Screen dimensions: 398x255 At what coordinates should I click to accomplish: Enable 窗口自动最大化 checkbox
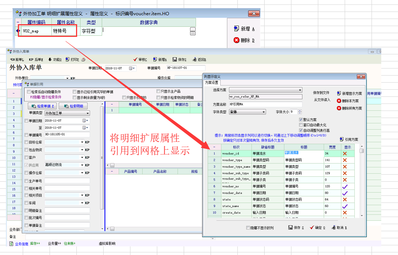pos(301,125)
